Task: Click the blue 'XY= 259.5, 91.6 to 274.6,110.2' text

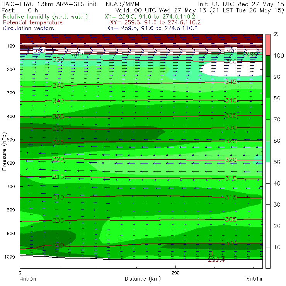Action: point(152,28)
